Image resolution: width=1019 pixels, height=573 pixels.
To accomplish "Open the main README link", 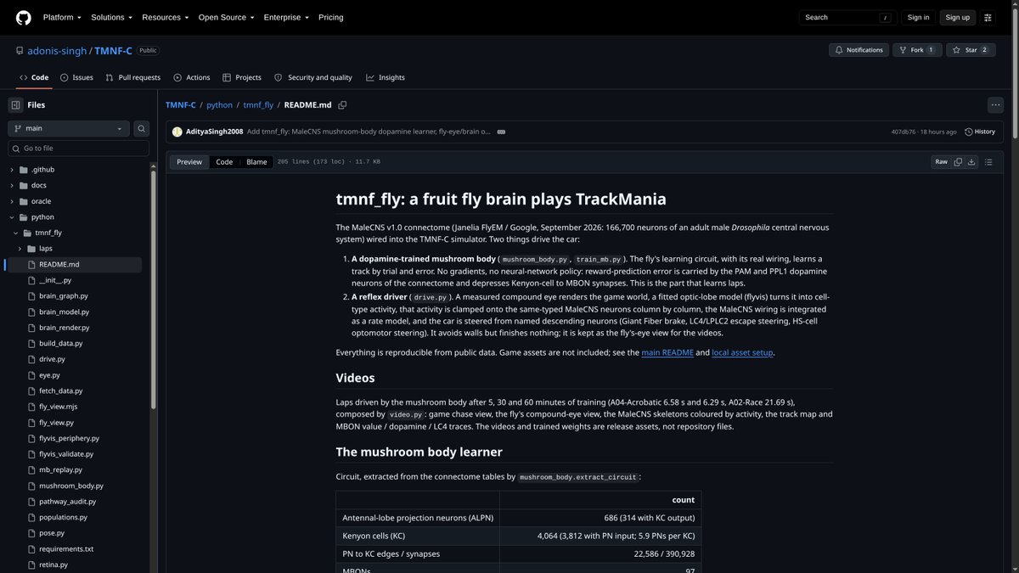I will click(x=667, y=352).
